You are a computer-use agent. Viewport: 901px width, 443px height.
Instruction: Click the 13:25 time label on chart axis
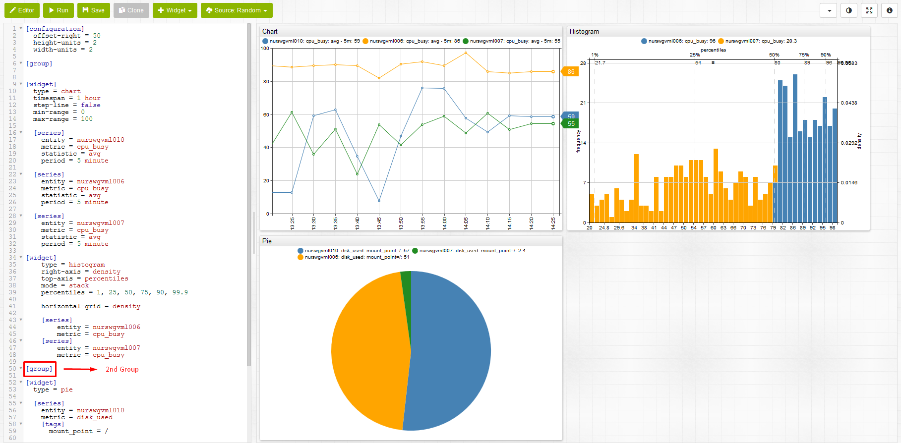(x=292, y=223)
